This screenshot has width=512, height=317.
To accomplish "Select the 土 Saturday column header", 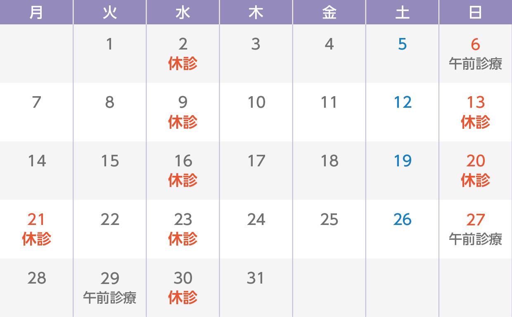I will coord(402,12).
